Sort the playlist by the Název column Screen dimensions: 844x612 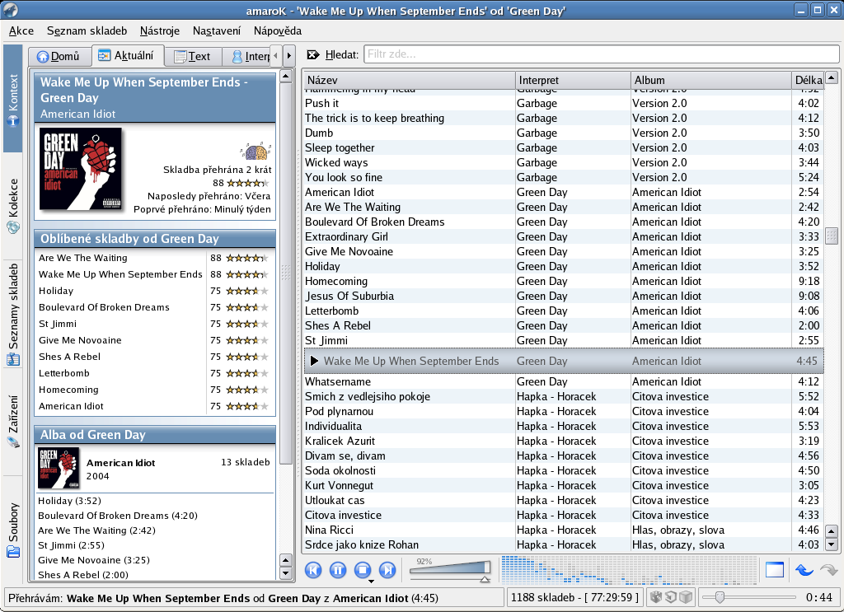click(409, 80)
